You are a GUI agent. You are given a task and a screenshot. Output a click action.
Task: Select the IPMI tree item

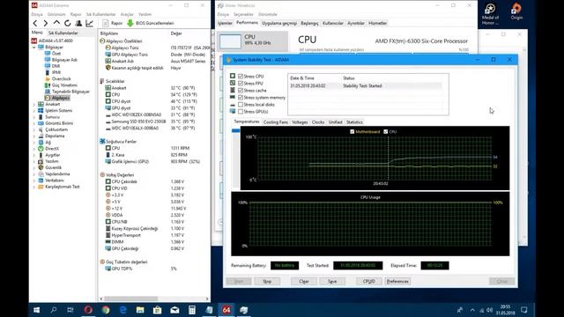point(56,72)
